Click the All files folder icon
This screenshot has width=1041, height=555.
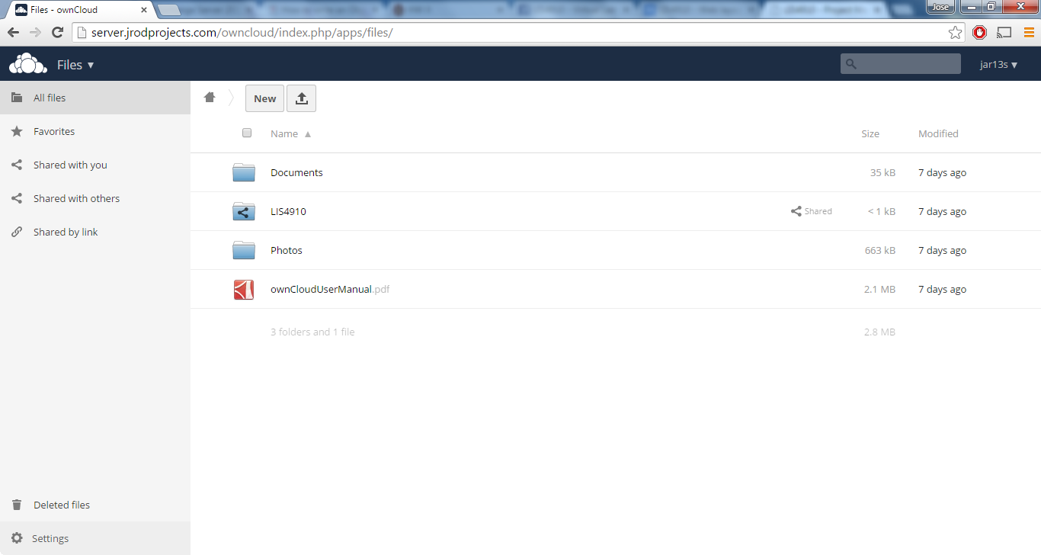17,98
